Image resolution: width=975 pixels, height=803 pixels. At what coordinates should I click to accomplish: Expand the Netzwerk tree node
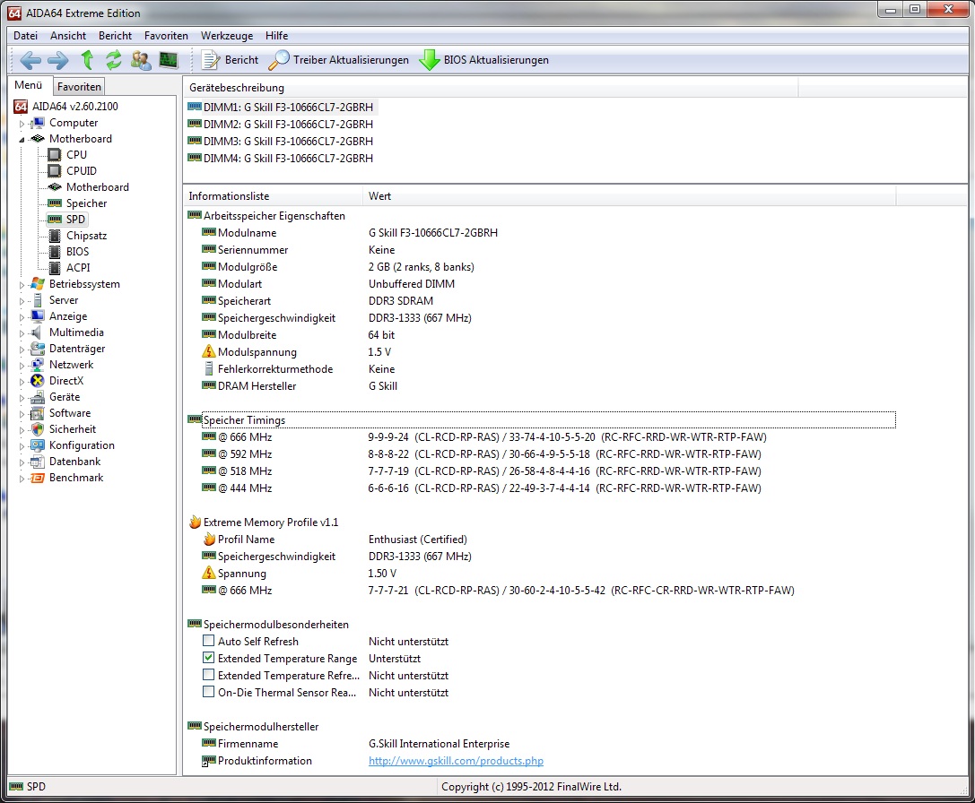point(22,366)
